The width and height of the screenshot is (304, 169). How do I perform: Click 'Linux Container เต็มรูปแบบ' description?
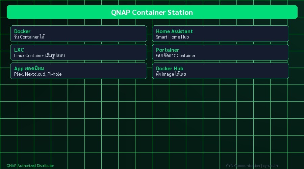40,55
